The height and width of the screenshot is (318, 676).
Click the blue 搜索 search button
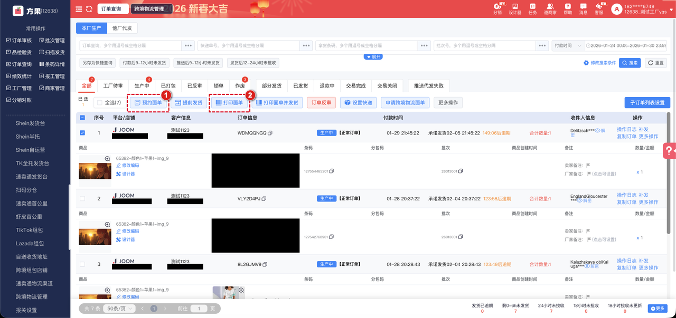click(630, 63)
